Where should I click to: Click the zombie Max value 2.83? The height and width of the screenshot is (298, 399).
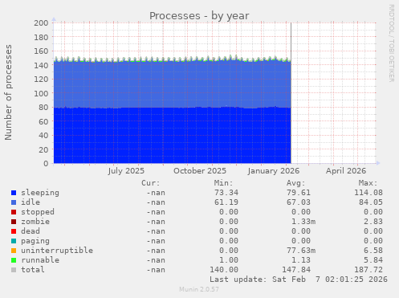coord(373,222)
